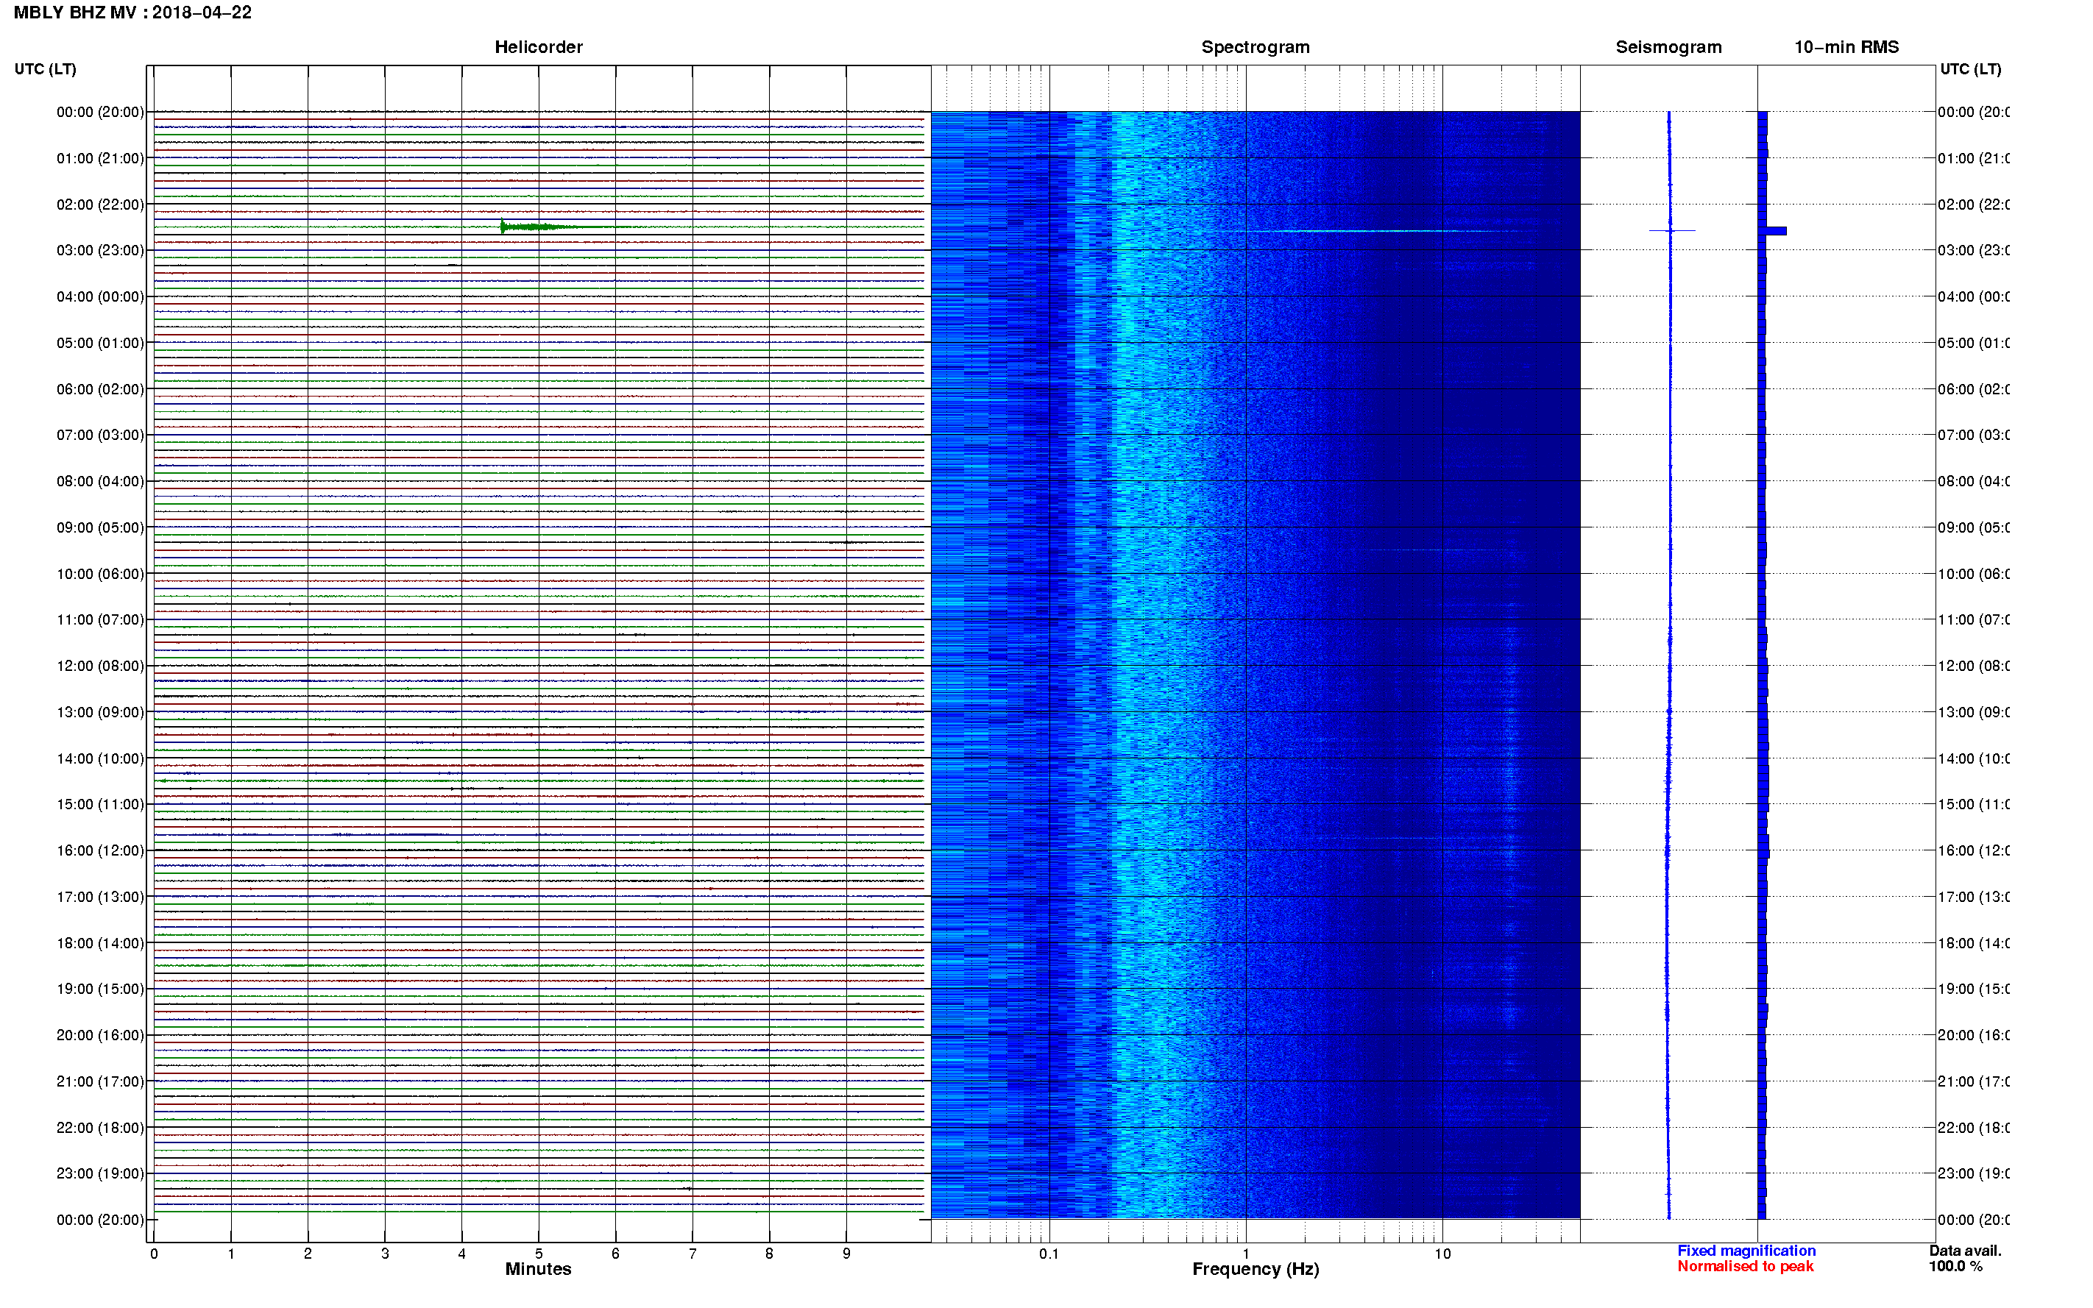Click the left axis "02:00 (22:00)" label

pos(100,205)
